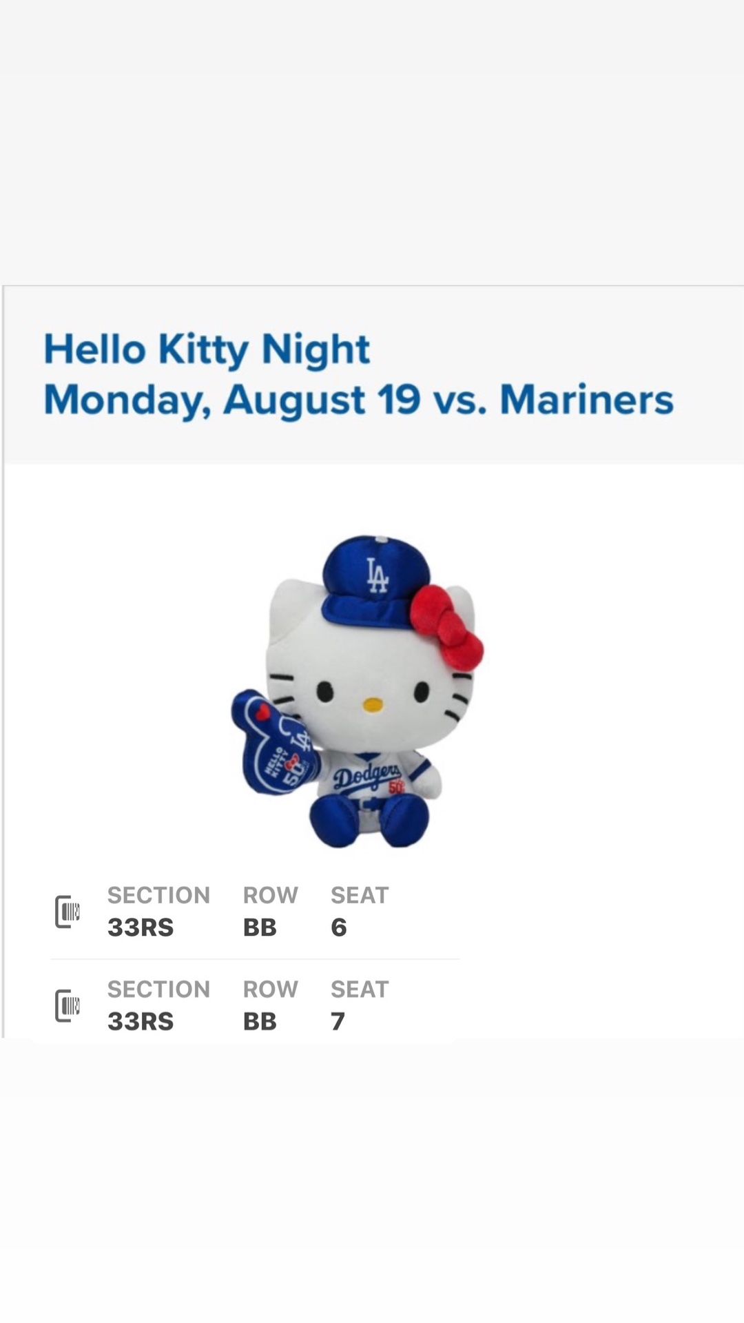Click the ROW label of the first ticket
This screenshot has height=1323, width=744.
(x=270, y=895)
